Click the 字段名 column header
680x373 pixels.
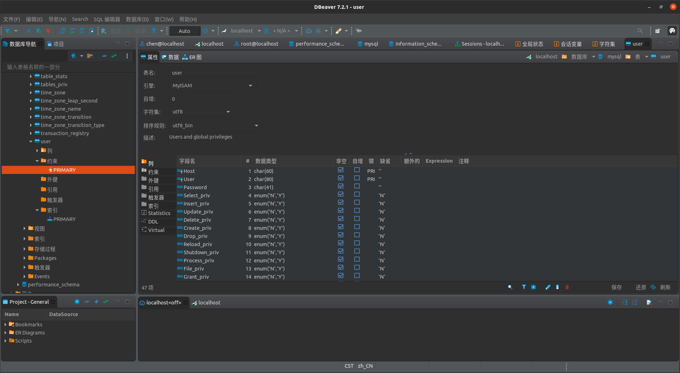[x=187, y=161]
